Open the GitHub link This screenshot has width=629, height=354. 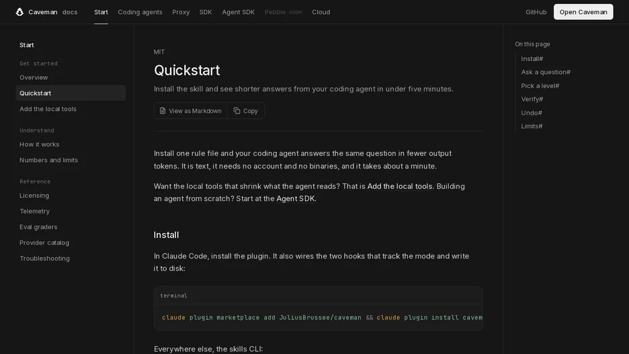536,12
